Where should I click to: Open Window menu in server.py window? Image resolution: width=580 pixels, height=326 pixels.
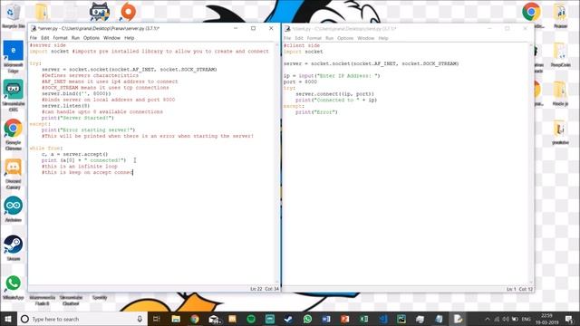[x=111, y=38]
